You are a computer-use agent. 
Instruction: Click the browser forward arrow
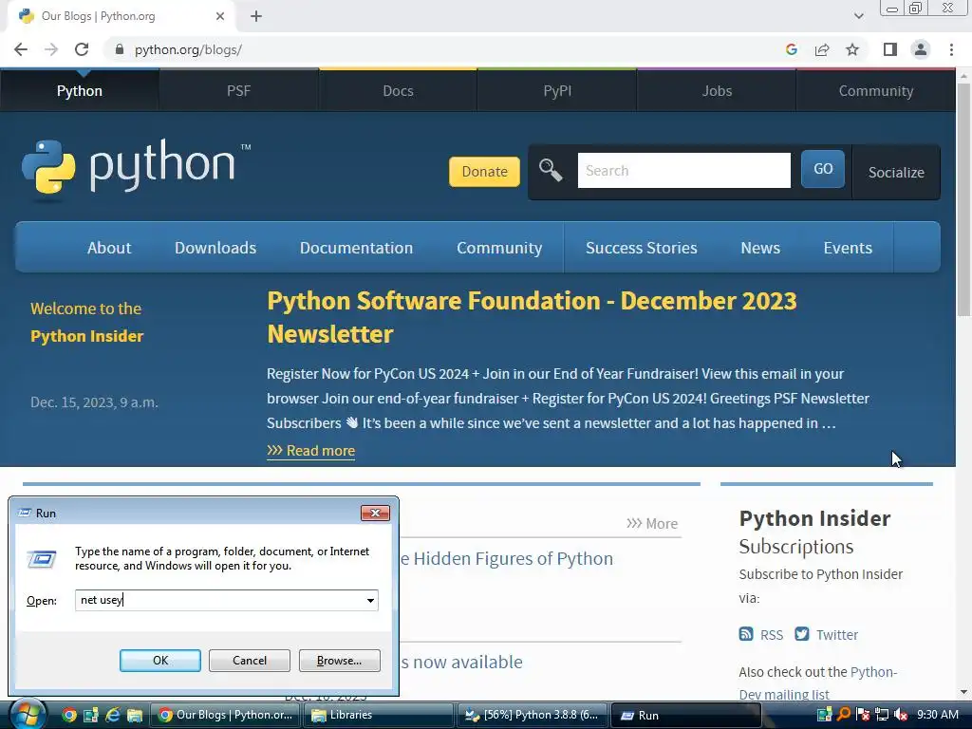click(x=51, y=49)
